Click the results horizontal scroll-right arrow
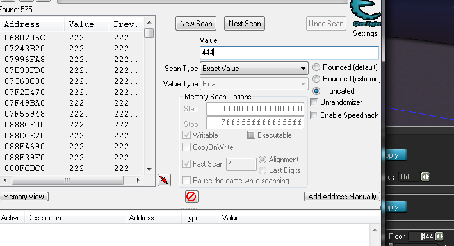 tap(138, 180)
